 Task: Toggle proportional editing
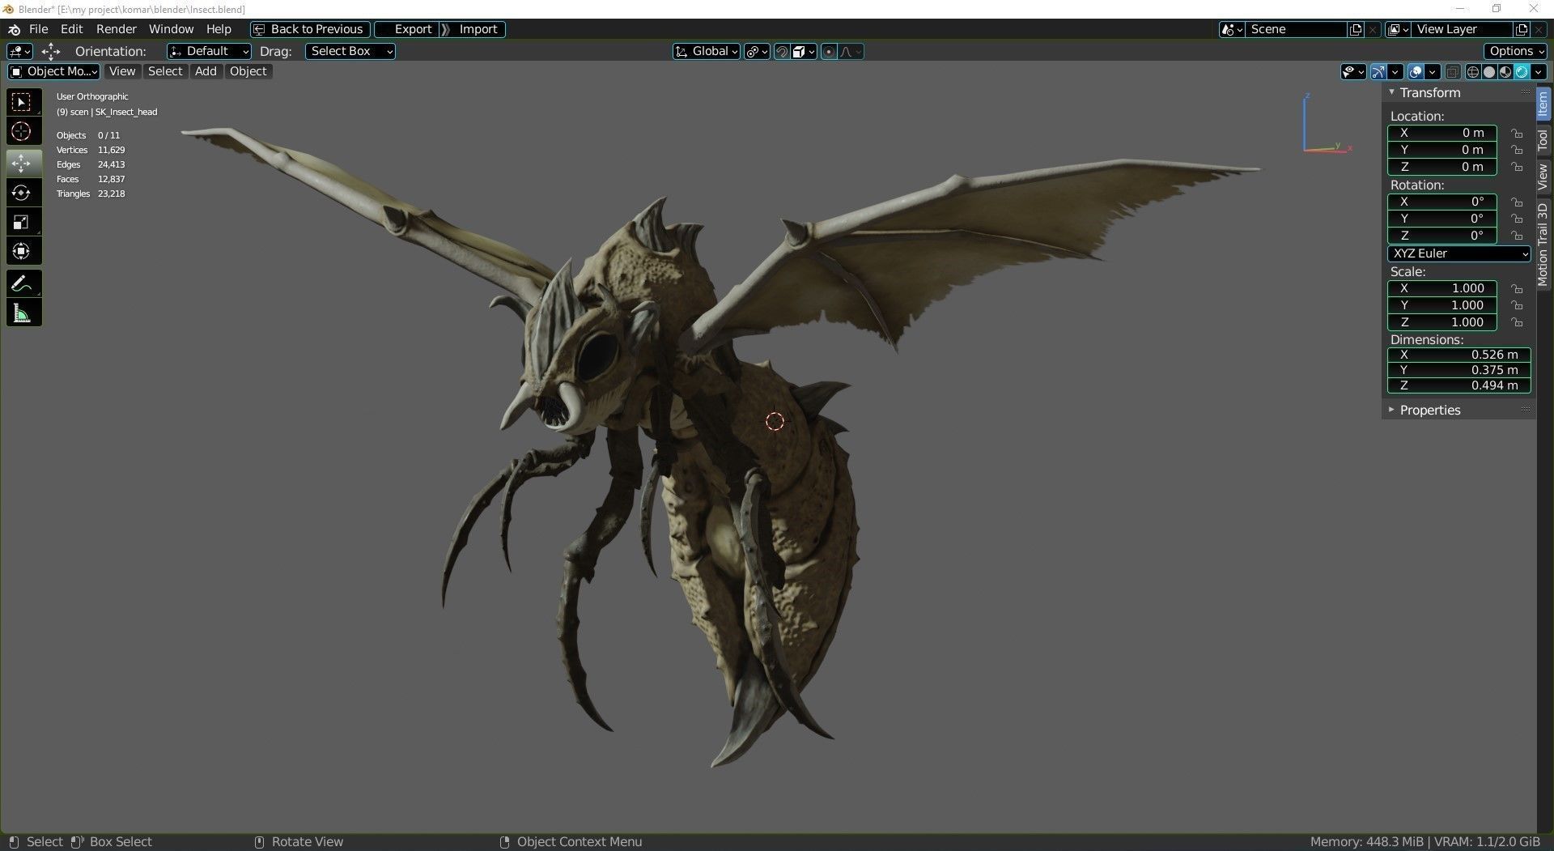[x=829, y=51]
